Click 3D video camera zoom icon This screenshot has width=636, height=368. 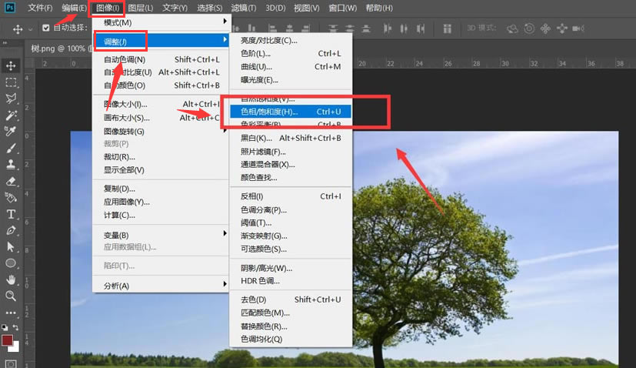[578, 28]
